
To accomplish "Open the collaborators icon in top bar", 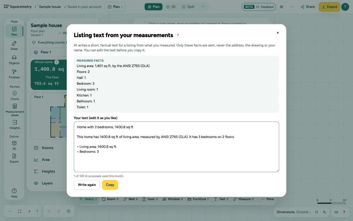I will coord(282,7).
